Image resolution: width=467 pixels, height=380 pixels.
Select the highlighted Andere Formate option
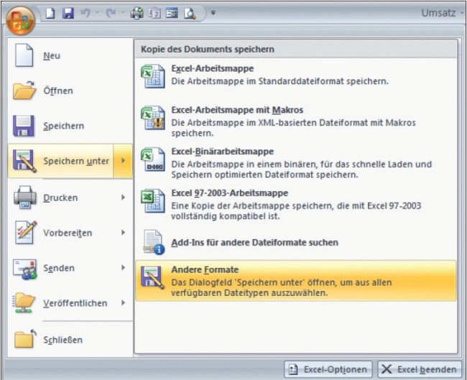click(x=296, y=281)
